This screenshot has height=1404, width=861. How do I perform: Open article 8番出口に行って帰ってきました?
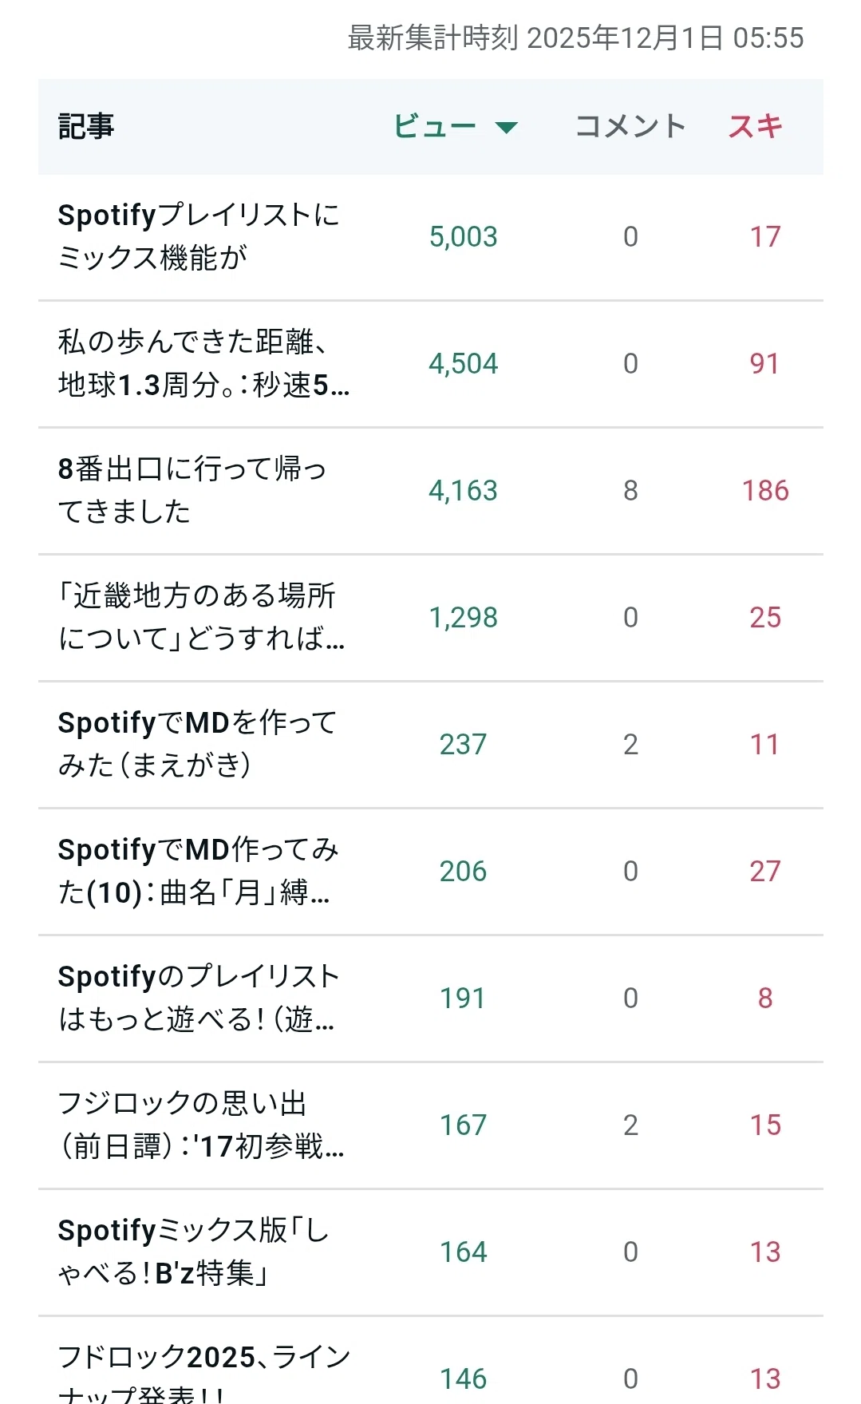pyautogui.click(x=192, y=490)
